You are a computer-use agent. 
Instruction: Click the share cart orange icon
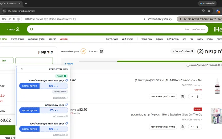coord(83,51)
